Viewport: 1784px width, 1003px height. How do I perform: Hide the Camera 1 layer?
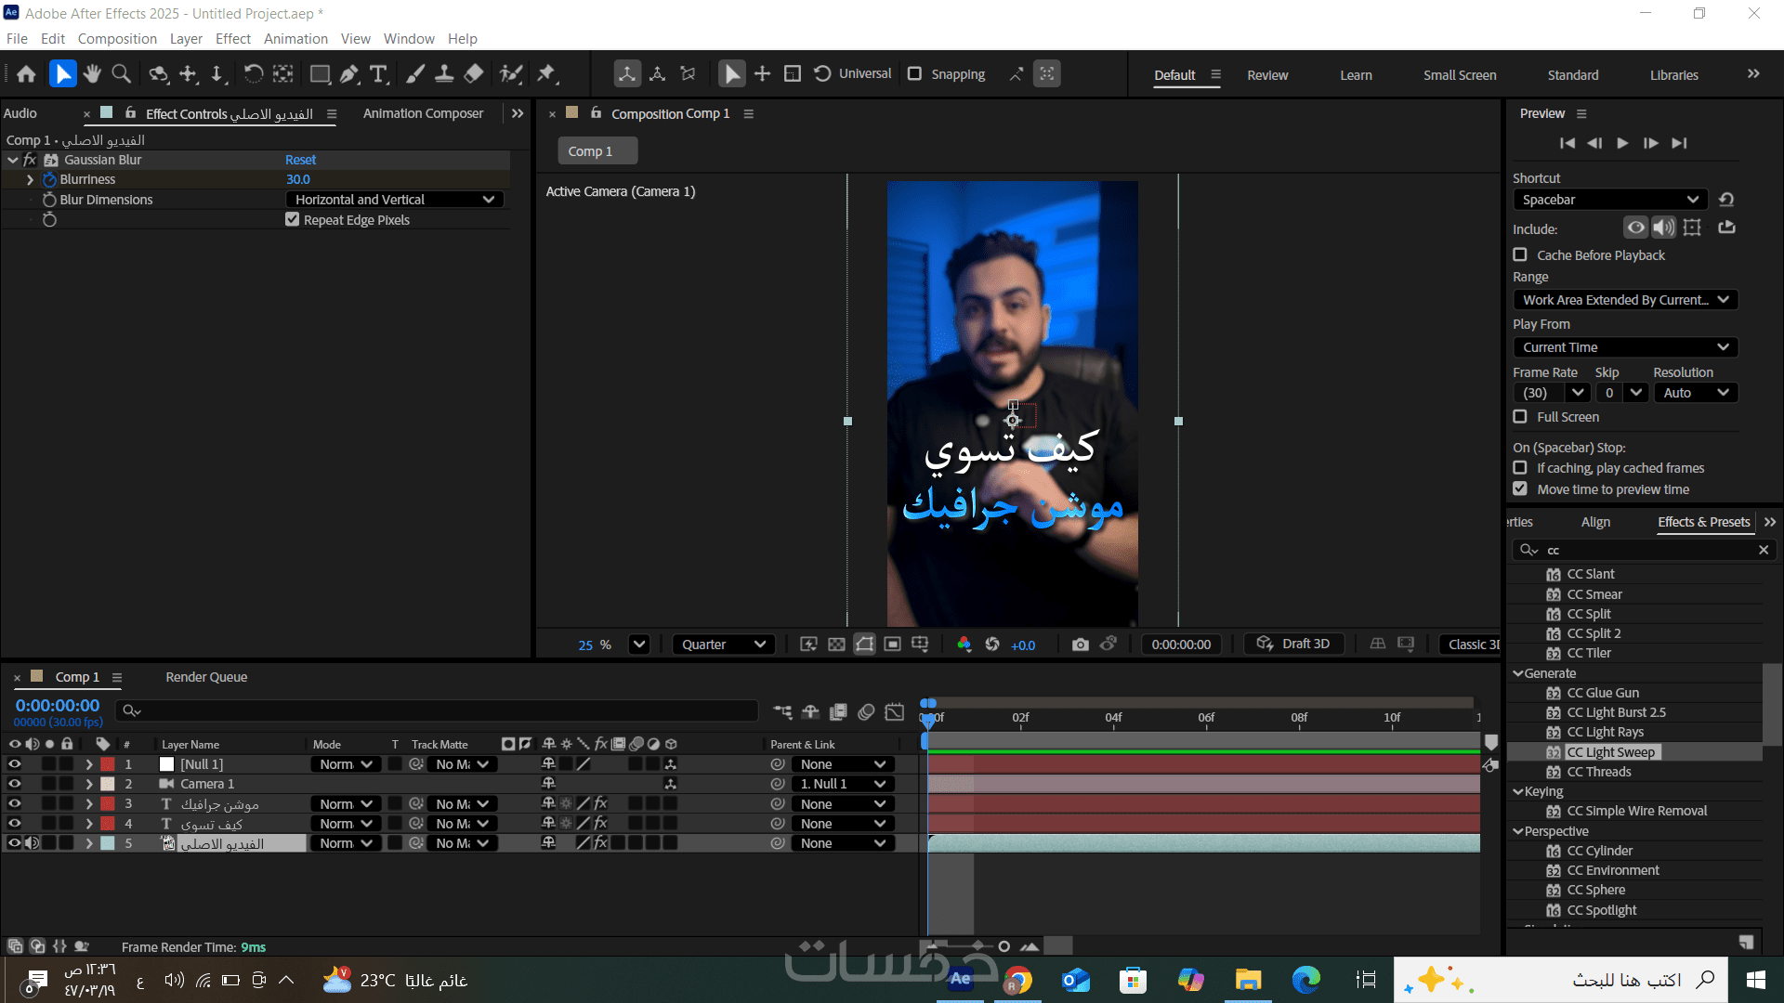click(14, 784)
